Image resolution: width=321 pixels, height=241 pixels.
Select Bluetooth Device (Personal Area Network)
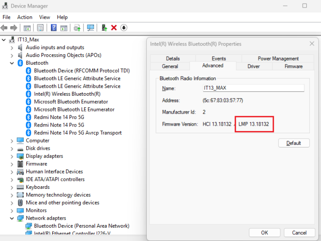pos(82,226)
